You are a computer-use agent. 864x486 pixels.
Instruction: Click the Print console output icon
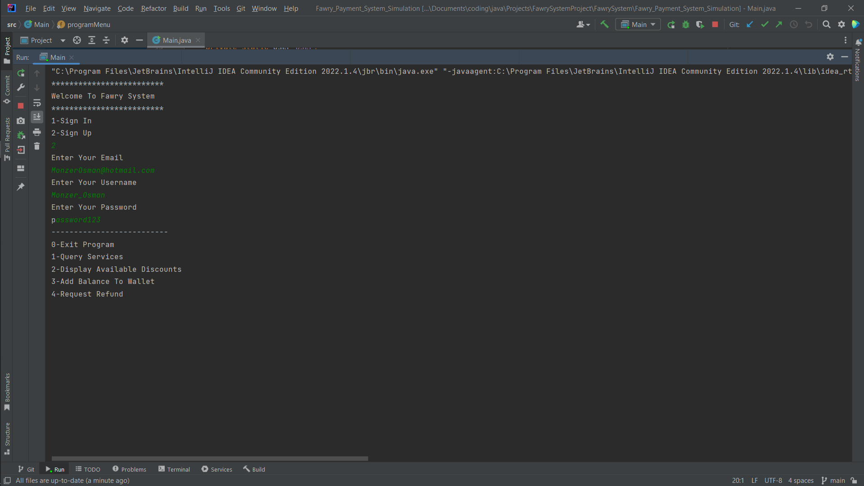(x=37, y=132)
